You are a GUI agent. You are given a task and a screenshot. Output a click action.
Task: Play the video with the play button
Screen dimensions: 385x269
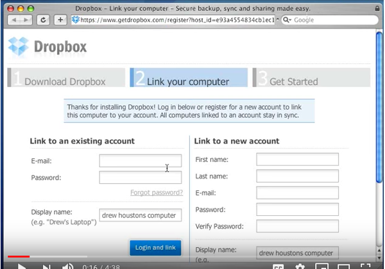[21, 266]
